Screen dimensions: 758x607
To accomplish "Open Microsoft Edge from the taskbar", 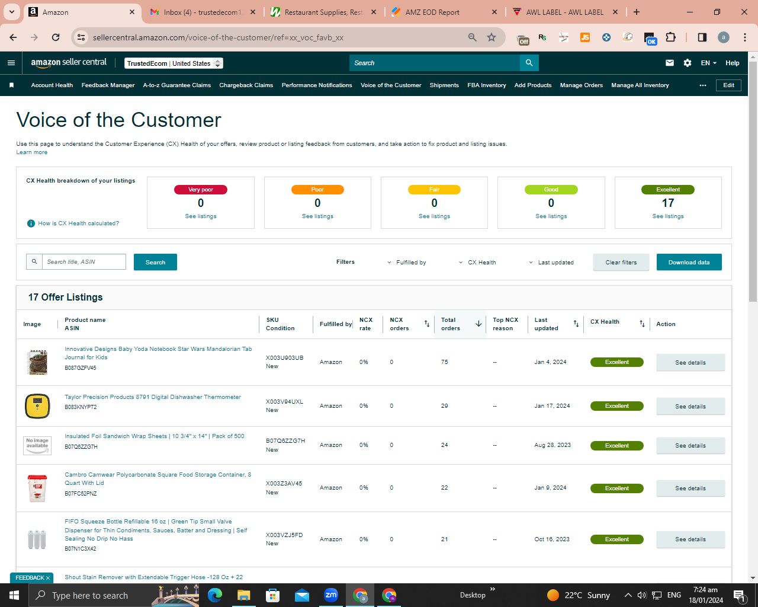I will [x=215, y=595].
